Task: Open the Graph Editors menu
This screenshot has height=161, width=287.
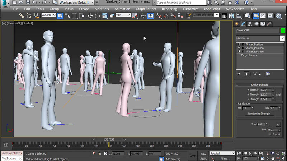Action: (146, 9)
